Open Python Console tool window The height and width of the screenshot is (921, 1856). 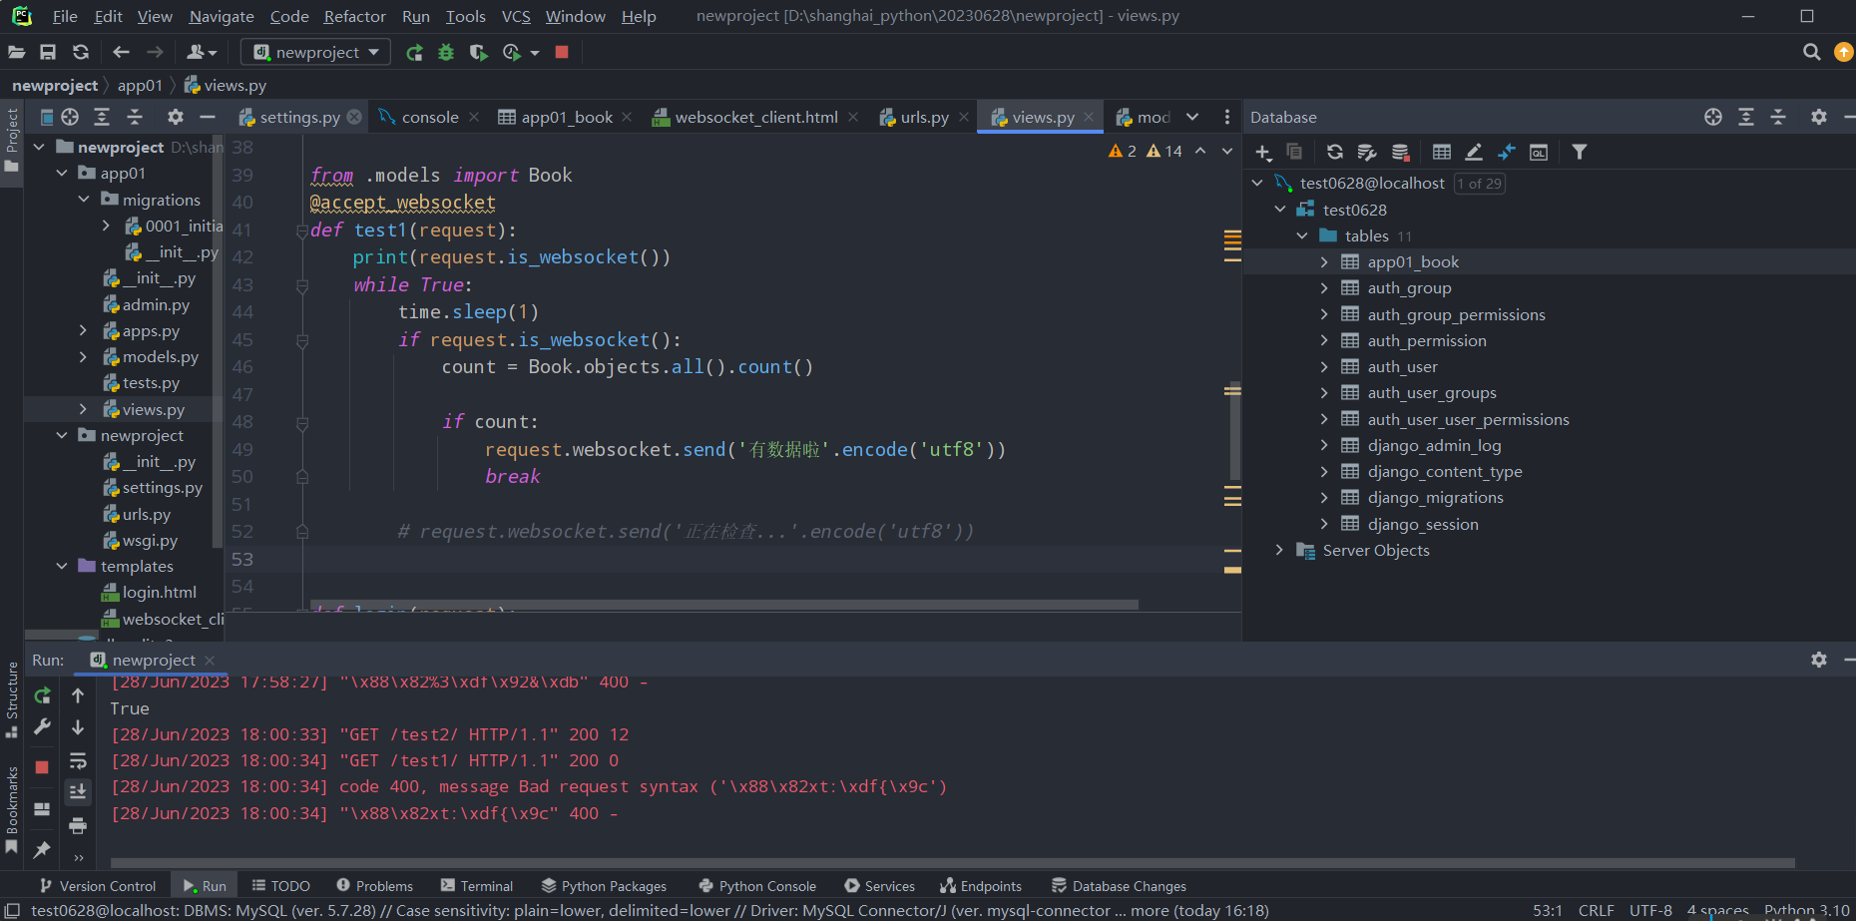(x=757, y=886)
